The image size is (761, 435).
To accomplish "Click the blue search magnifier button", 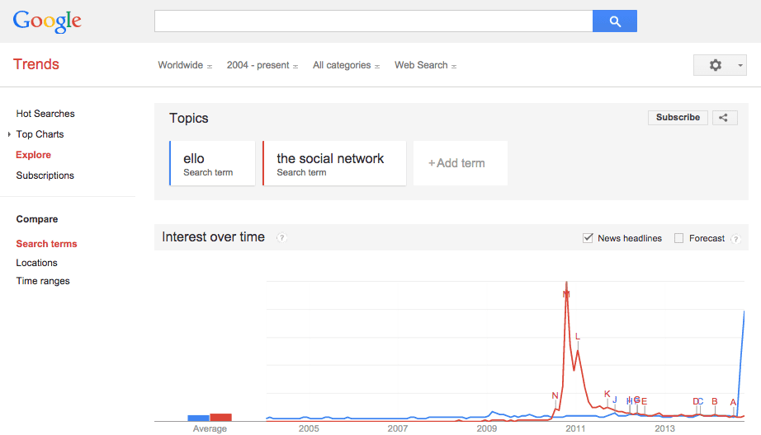I will (x=614, y=21).
